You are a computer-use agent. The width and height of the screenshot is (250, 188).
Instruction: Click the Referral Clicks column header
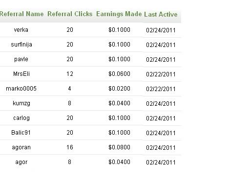pyautogui.click(x=70, y=14)
